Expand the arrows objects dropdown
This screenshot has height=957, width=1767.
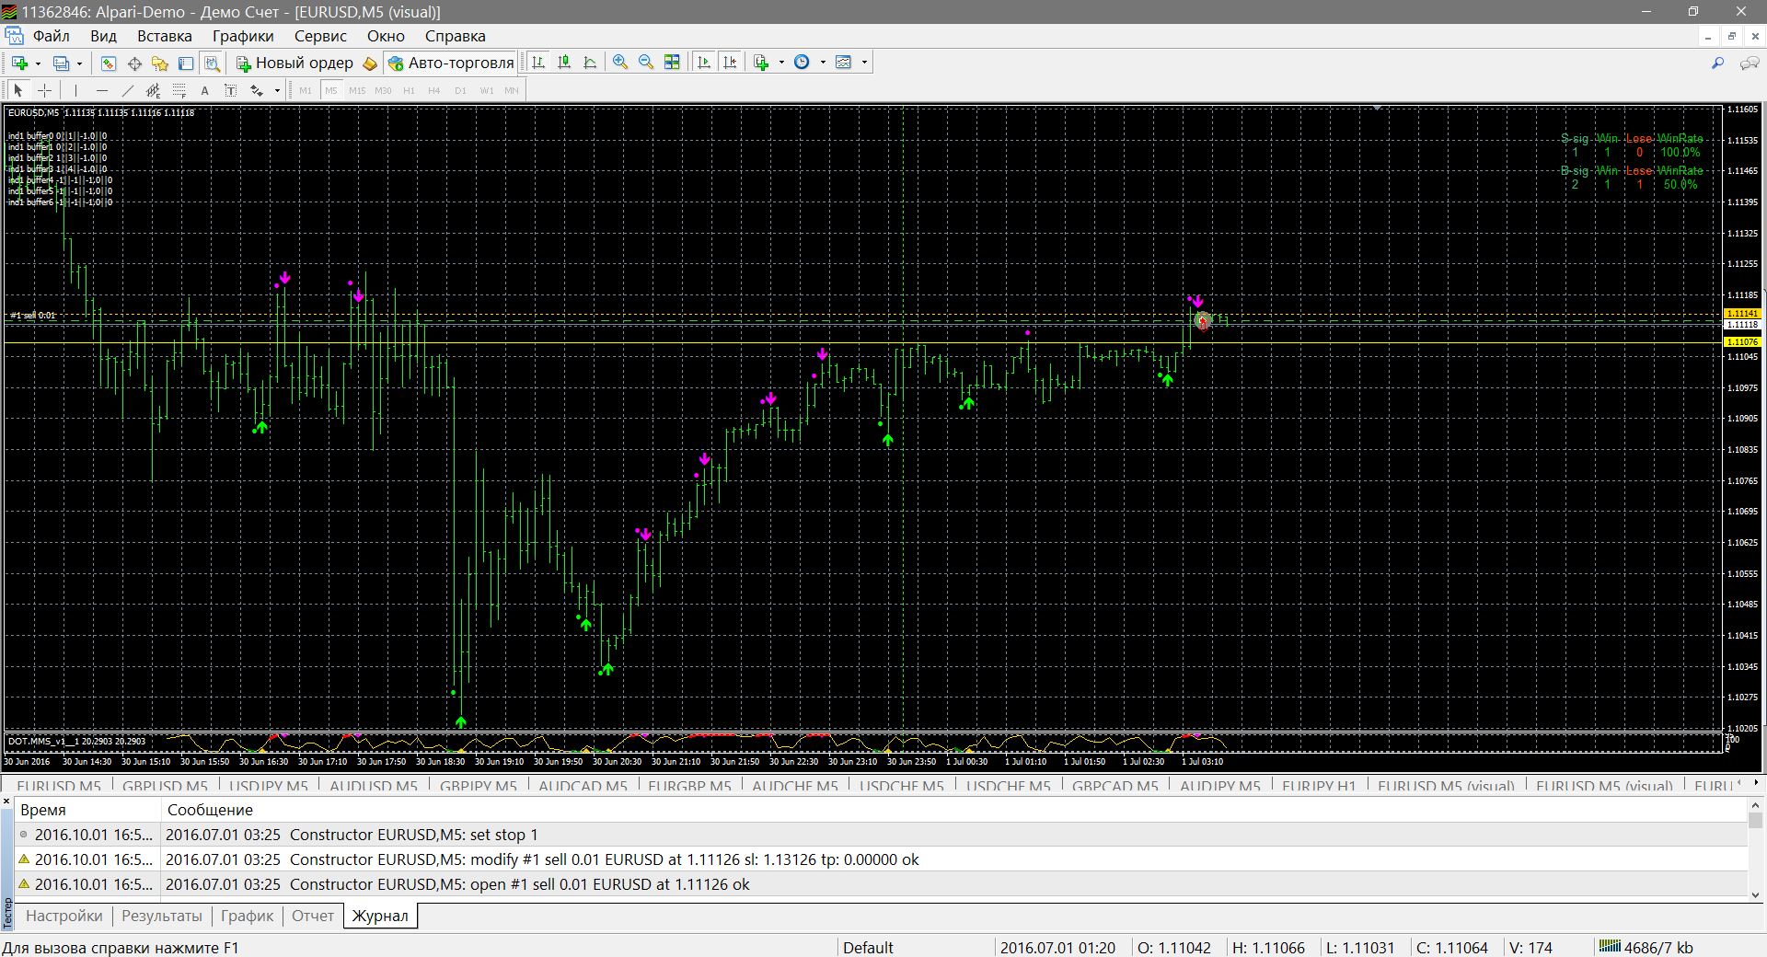point(277,90)
